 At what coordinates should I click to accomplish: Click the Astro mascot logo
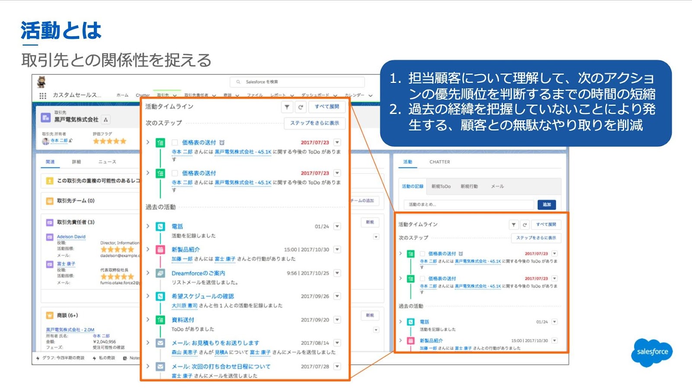42,82
